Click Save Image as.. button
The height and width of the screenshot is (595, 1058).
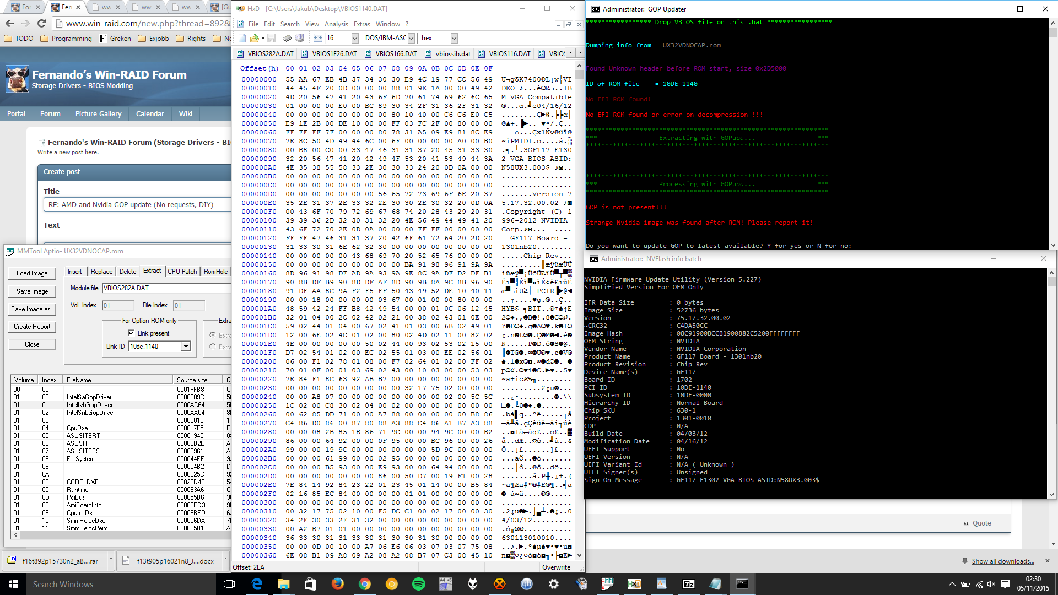coord(32,309)
